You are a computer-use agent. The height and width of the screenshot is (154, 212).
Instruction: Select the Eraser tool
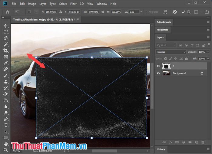(6, 94)
